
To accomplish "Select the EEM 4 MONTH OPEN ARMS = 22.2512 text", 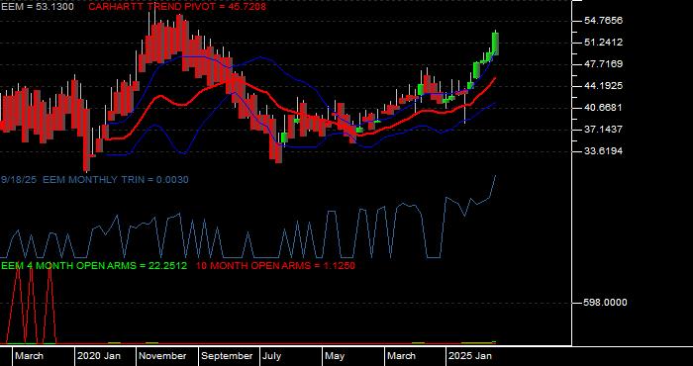I will 94,266.
